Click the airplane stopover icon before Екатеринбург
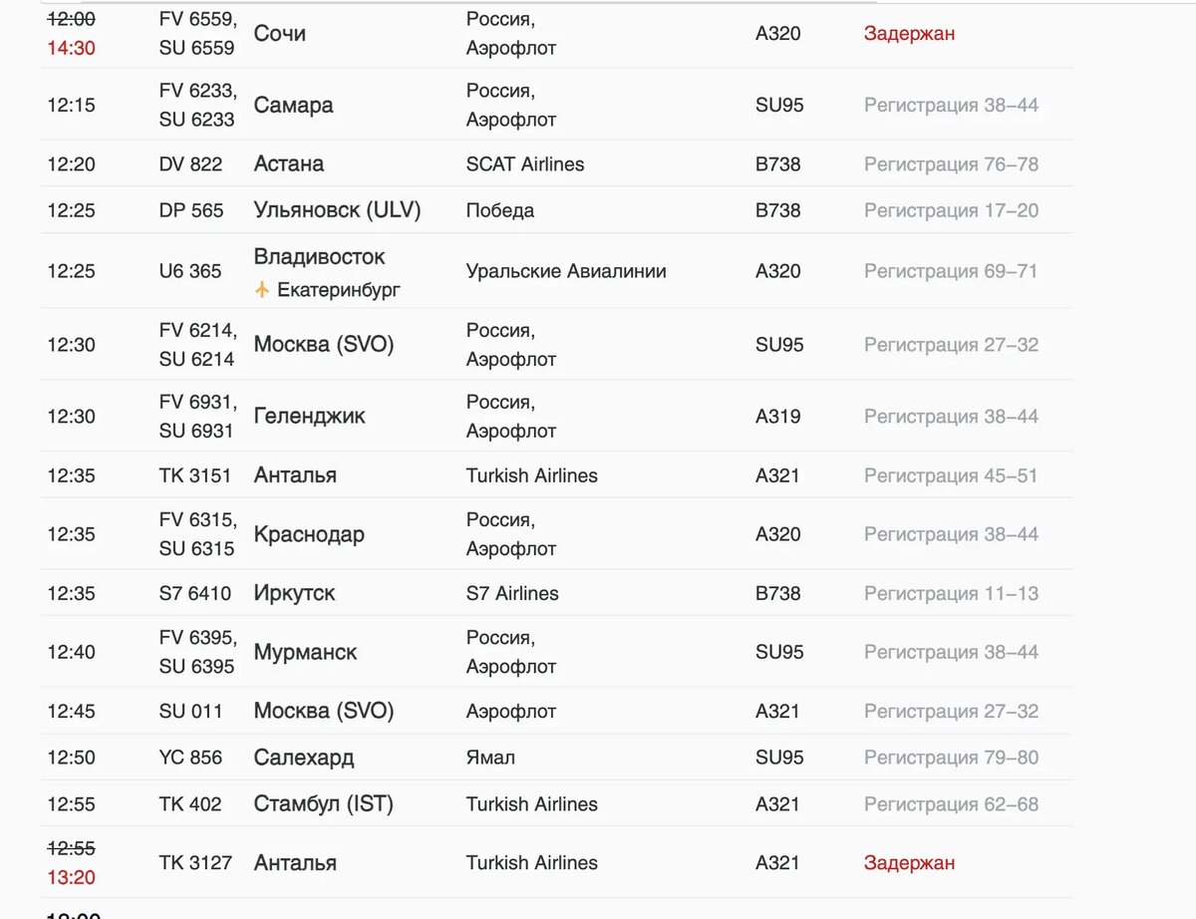Image resolution: width=1196 pixels, height=919 pixels. 262,290
